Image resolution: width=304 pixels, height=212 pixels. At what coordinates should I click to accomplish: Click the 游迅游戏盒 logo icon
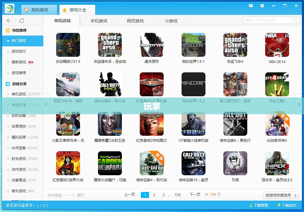(10, 9)
